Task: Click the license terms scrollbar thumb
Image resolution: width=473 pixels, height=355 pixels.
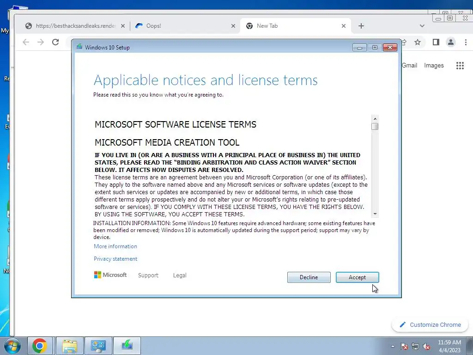Action: (x=375, y=127)
